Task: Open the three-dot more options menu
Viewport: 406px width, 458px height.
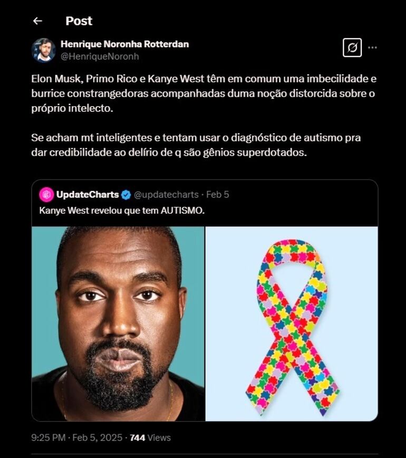Action: 372,47
